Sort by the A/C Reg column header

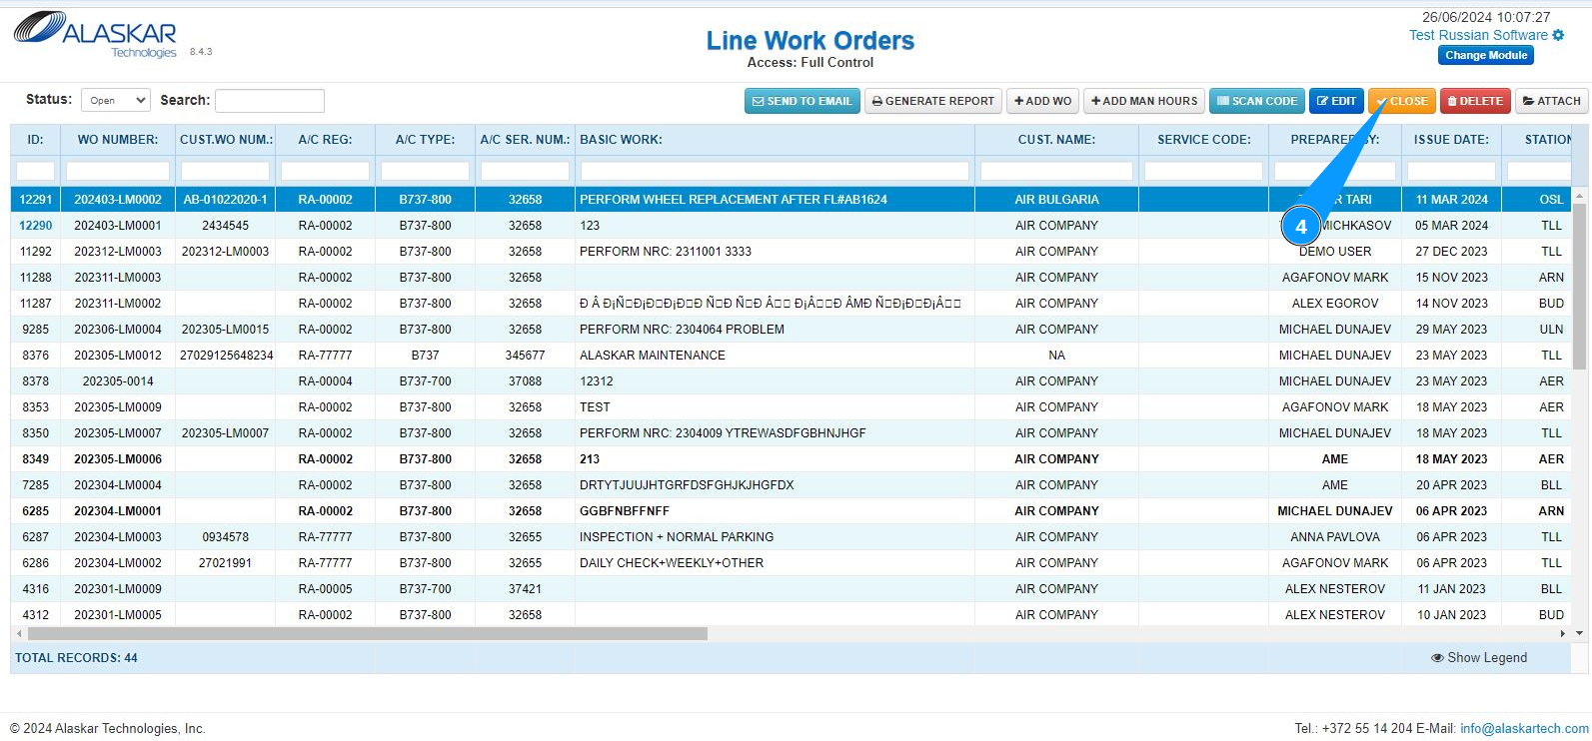(326, 140)
